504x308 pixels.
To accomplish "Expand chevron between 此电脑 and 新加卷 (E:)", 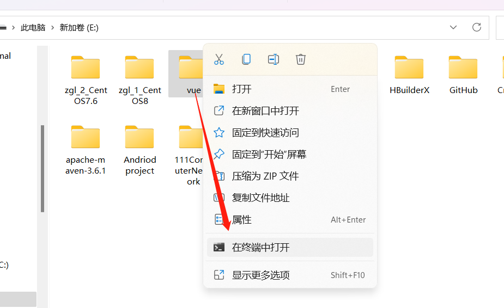I will click(x=53, y=27).
